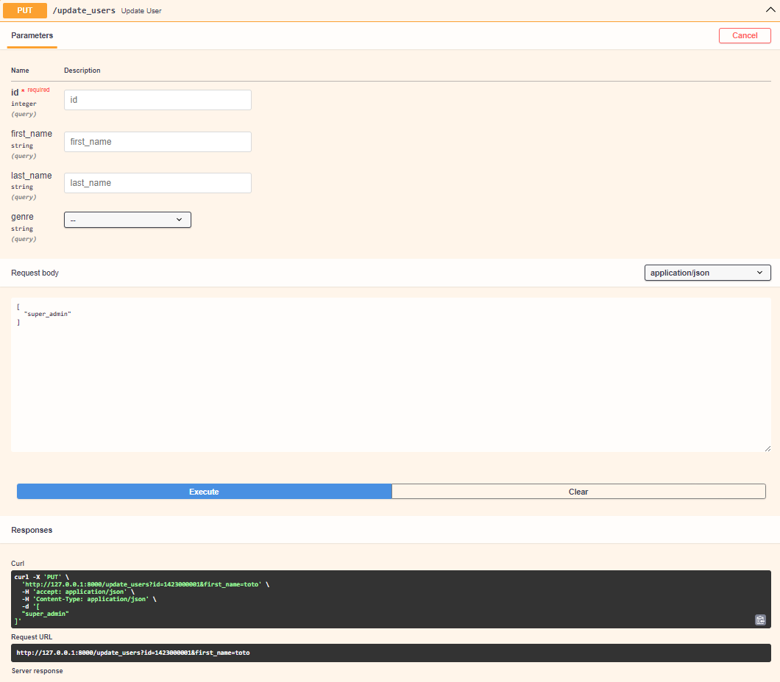The width and height of the screenshot is (780, 682).
Task: Open the request body media type dropdown
Action: (x=706, y=273)
